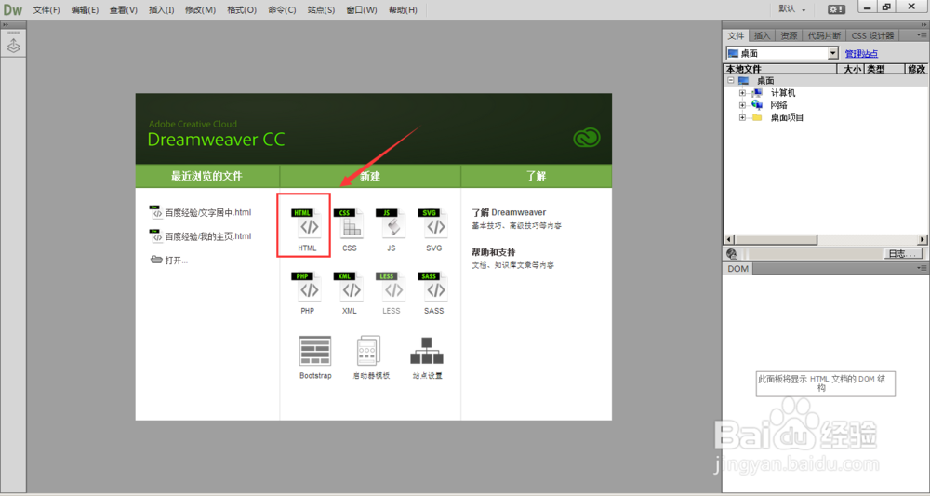930x496 pixels.
Task: Select 计算机 in the file tree
Action: coord(783,93)
